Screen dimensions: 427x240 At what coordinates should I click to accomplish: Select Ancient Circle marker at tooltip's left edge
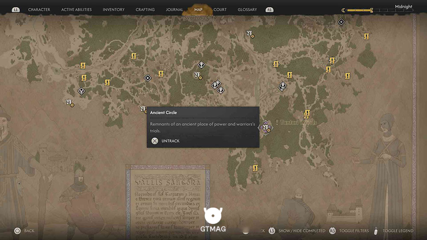143,109
